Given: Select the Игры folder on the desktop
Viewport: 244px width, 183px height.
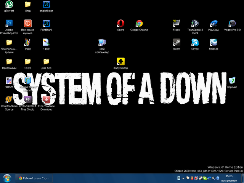Looking at the screenshot, I should [x=28, y=5].
